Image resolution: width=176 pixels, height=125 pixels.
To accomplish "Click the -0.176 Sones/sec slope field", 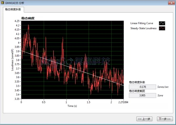I will coord(142,87).
